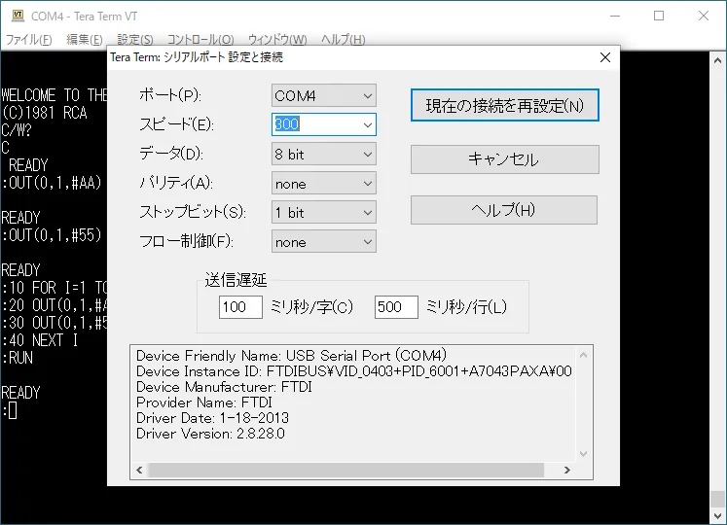Open the ファイル(F) menu
Screen dimensions: 727x525
[x=28, y=40]
